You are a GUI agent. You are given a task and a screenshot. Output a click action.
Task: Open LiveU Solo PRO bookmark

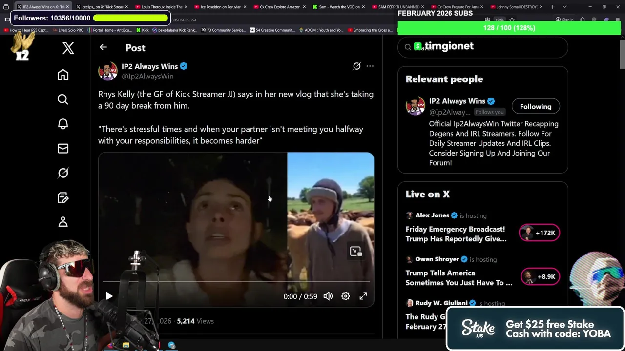coord(68,30)
